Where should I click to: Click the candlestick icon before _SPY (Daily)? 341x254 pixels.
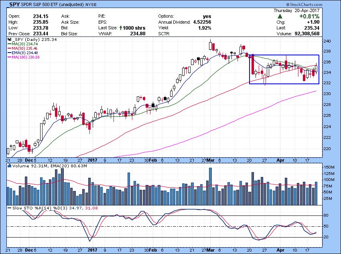tap(9, 40)
